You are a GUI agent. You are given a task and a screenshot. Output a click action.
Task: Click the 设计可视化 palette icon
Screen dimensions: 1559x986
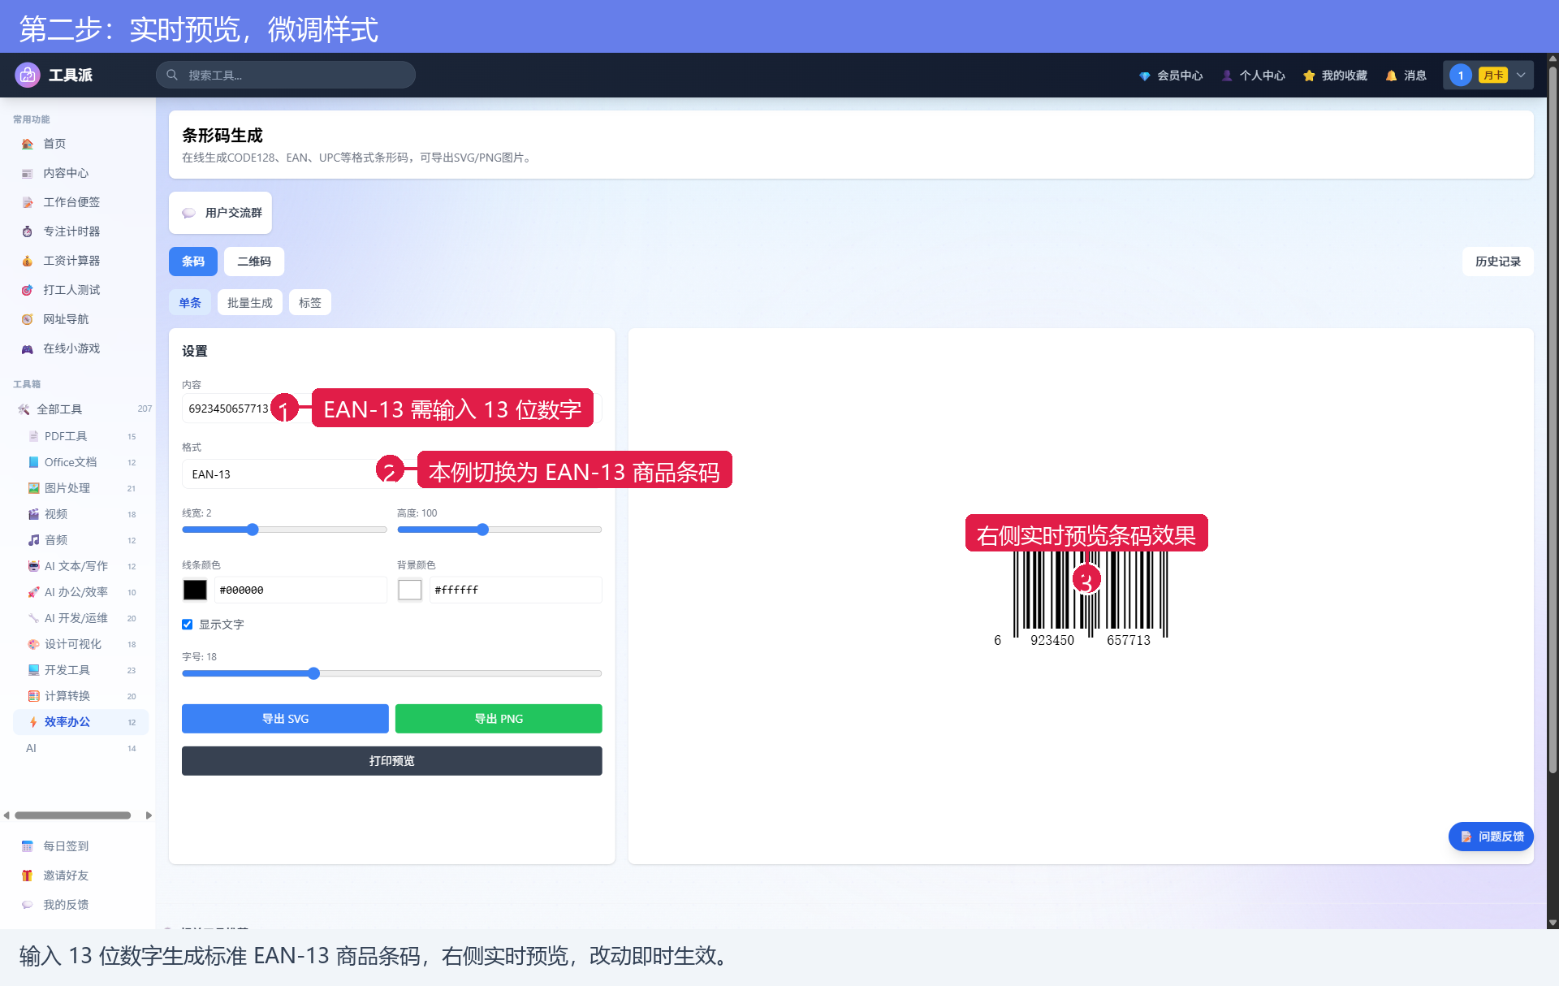33,644
